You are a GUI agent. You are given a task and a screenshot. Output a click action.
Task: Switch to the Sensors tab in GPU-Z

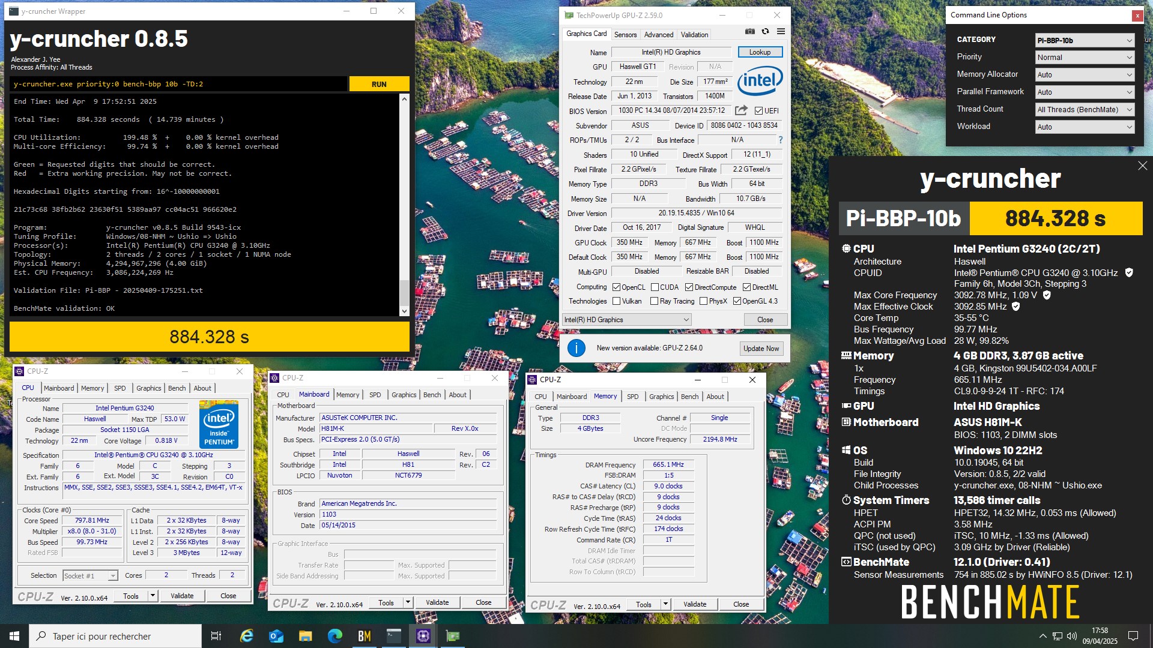coord(625,35)
